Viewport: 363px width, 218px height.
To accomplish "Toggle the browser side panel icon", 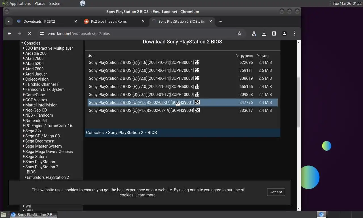I will [274, 33].
